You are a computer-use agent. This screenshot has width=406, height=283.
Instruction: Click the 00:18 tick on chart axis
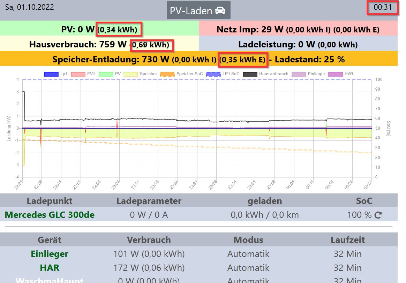[x=329, y=185]
